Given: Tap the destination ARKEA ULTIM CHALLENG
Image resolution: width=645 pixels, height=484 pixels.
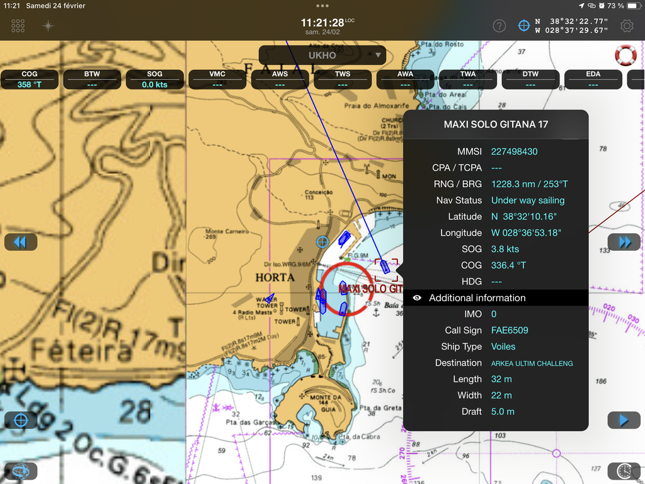Looking at the screenshot, I should (x=532, y=364).
